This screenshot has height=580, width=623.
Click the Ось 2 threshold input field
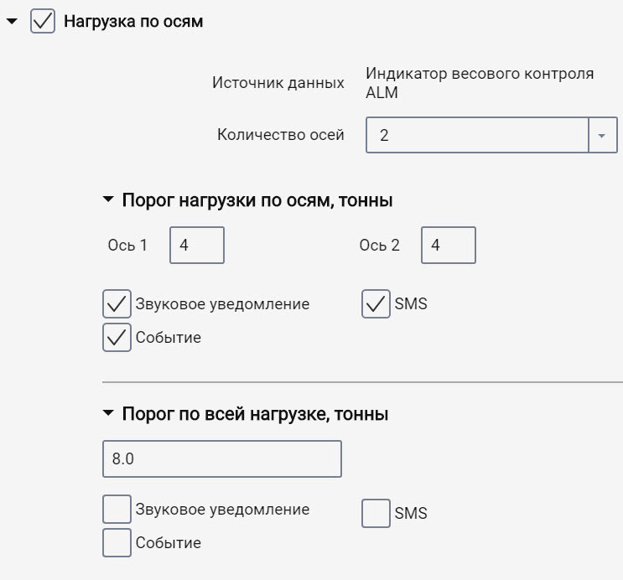pyautogui.click(x=449, y=245)
